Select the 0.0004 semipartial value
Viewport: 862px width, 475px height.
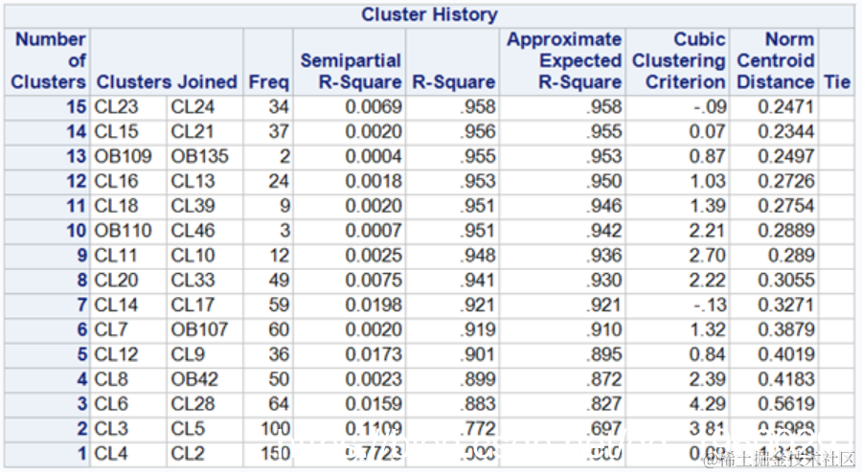click(x=374, y=157)
